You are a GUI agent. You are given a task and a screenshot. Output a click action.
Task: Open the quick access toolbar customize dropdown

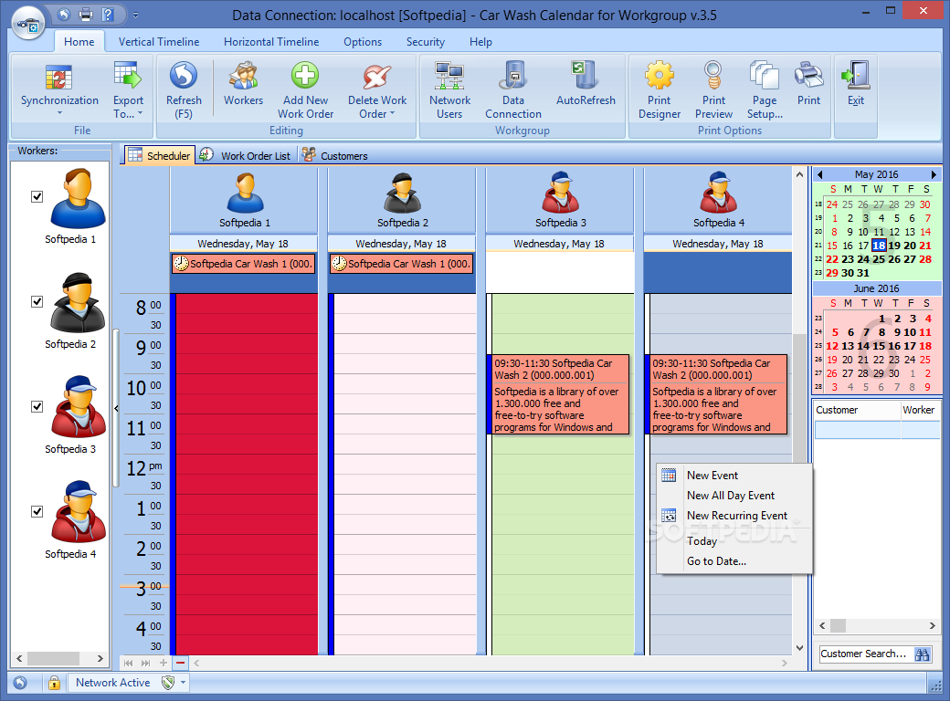136,15
